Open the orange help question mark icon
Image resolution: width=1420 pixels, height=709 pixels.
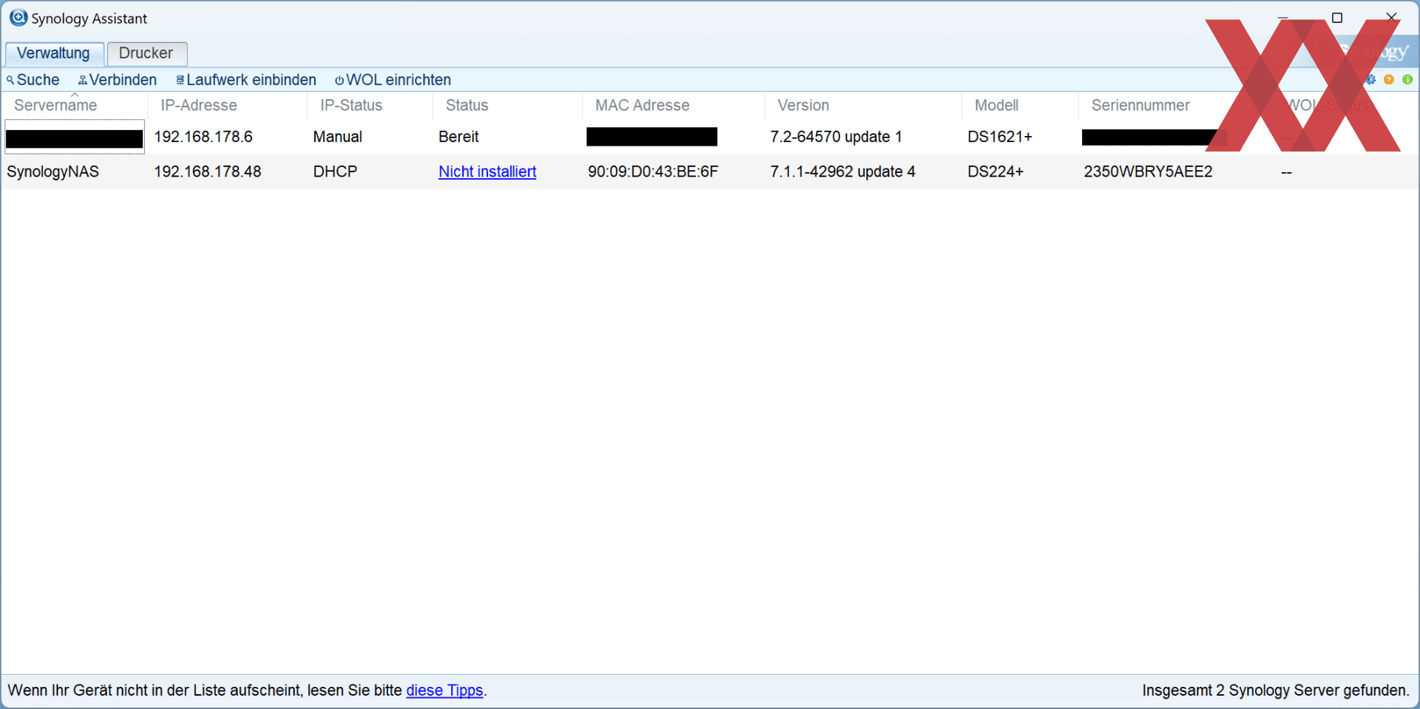(1389, 80)
